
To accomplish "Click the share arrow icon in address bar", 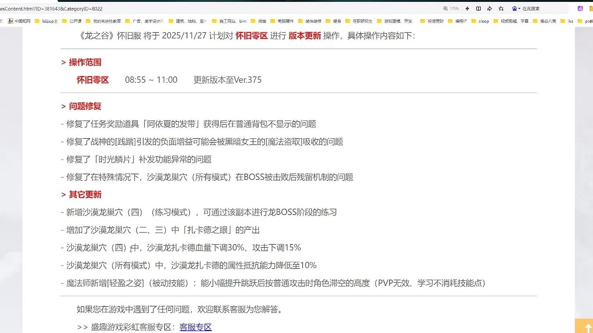I will 490,9.
